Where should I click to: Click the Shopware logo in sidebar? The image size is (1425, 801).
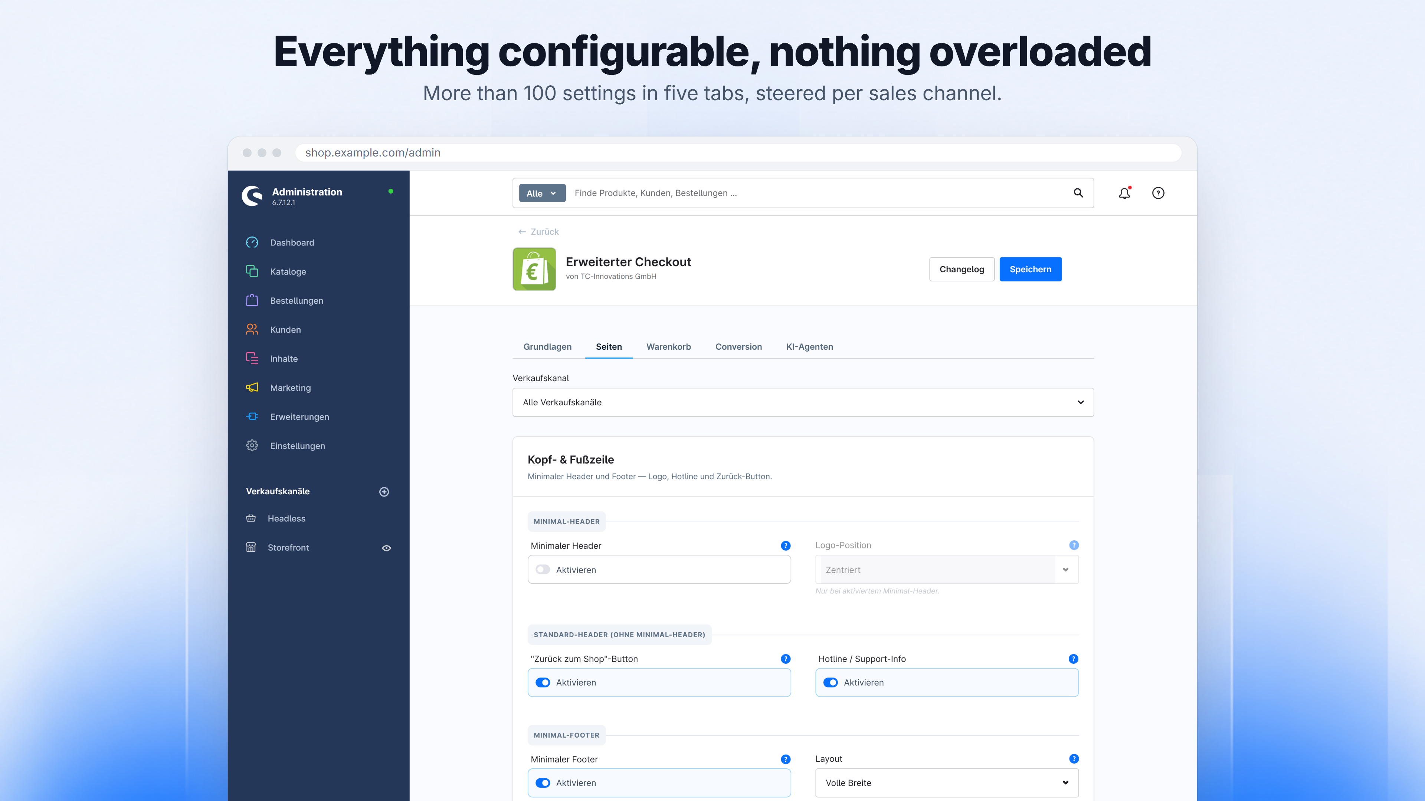(252, 196)
